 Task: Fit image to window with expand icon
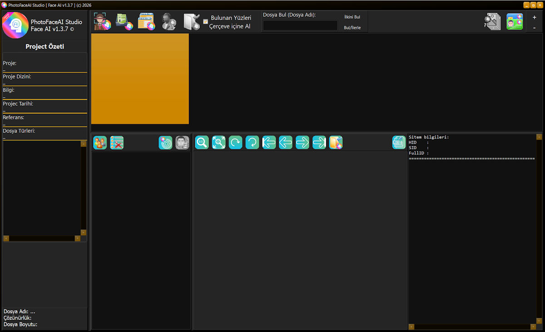click(218, 142)
